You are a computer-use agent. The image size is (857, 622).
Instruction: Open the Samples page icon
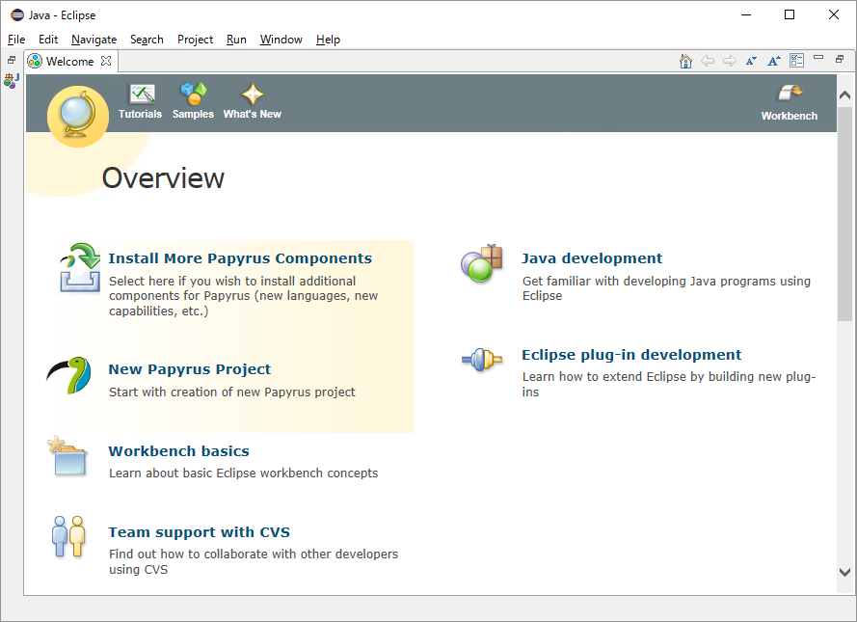click(x=193, y=95)
